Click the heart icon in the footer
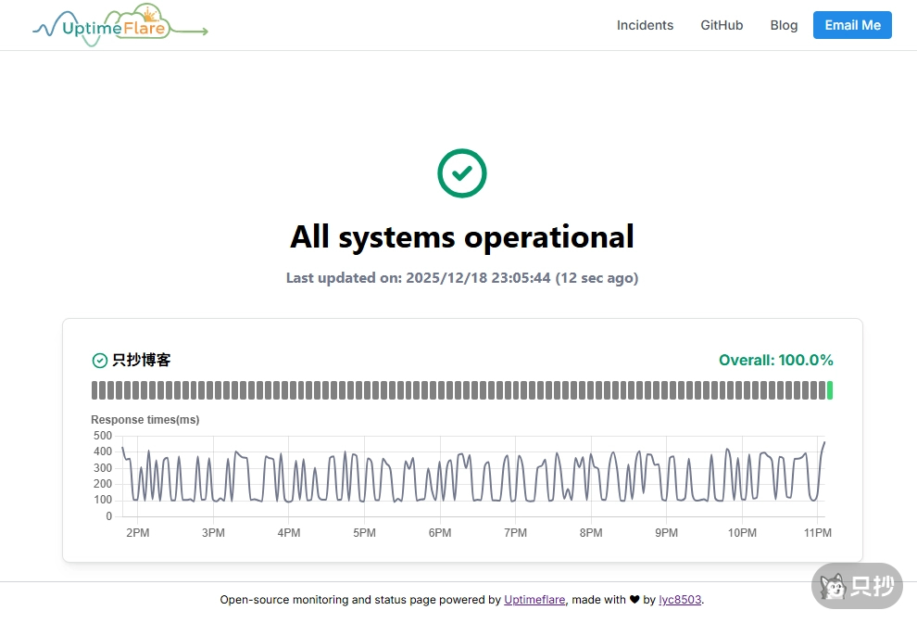The width and height of the screenshot is (917, 623). coord(634,600)
